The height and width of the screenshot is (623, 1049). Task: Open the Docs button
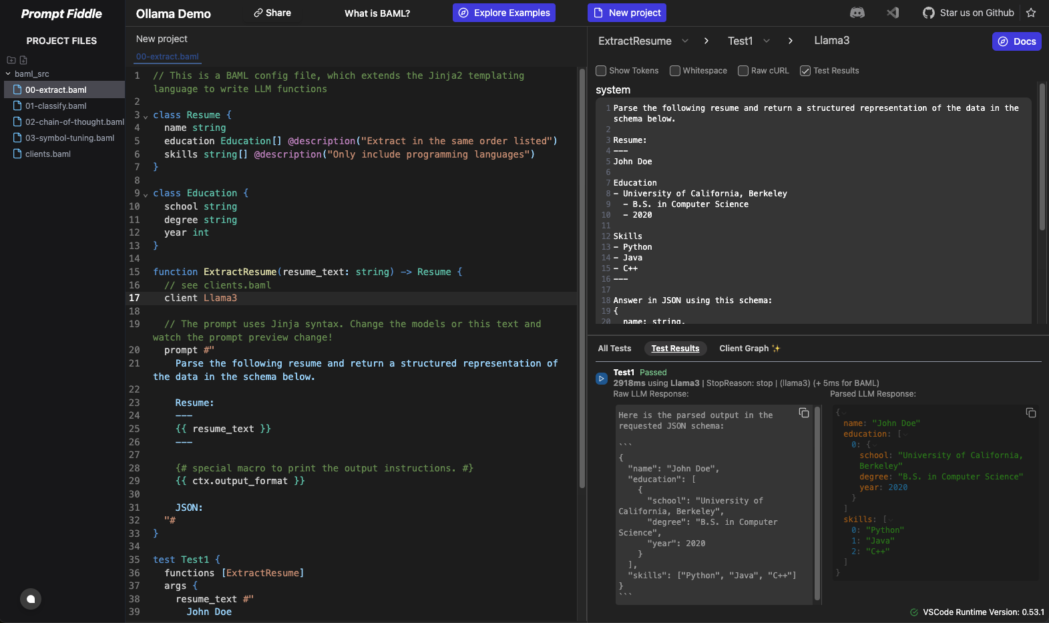(1017, 41)
